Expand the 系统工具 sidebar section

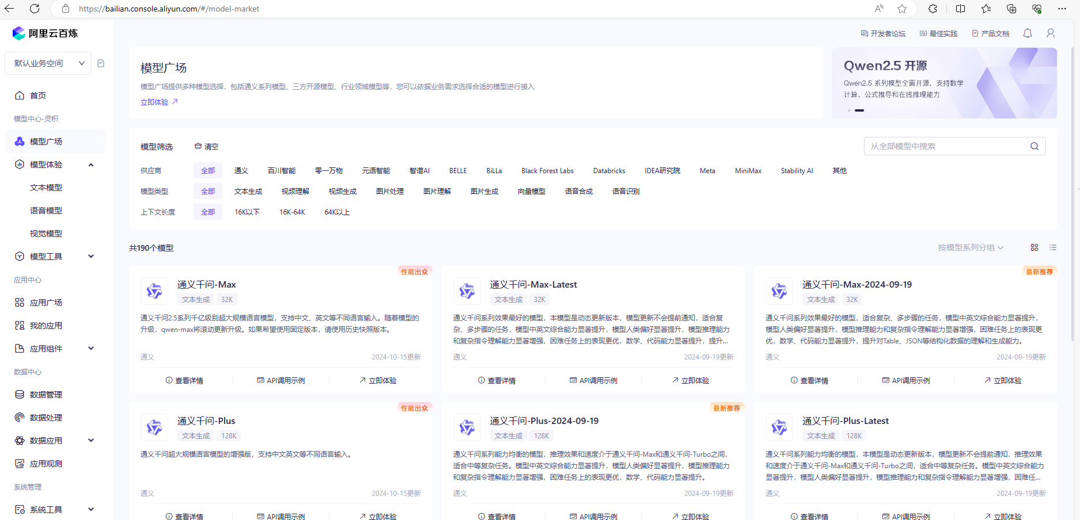click(91, 510)
